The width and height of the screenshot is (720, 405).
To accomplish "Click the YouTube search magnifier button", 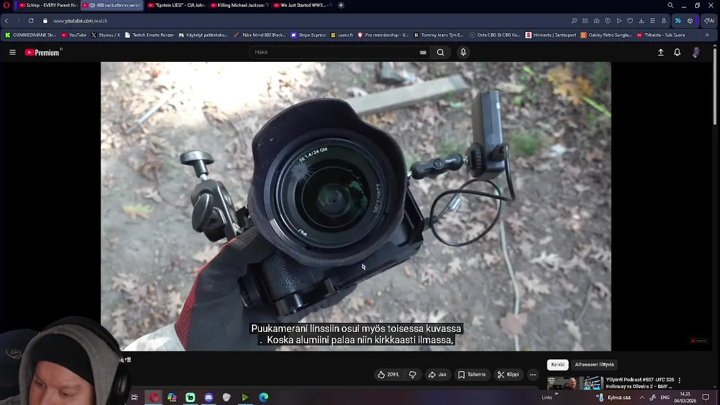I will click(440, 52).
